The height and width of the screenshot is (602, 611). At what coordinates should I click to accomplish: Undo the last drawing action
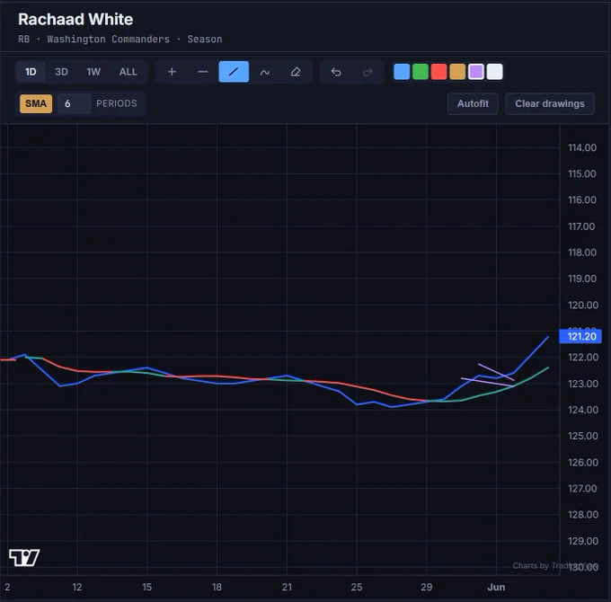click(x=336, y=72)
